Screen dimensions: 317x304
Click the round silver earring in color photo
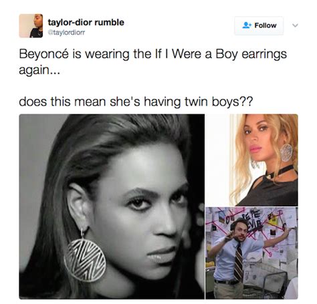click(x=286, y=152)
